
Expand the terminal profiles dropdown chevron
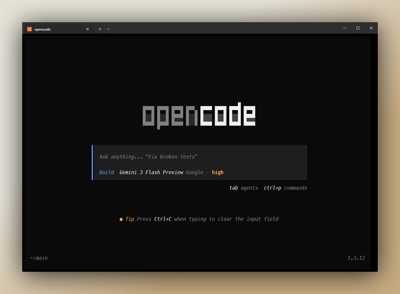pos(108,29)
